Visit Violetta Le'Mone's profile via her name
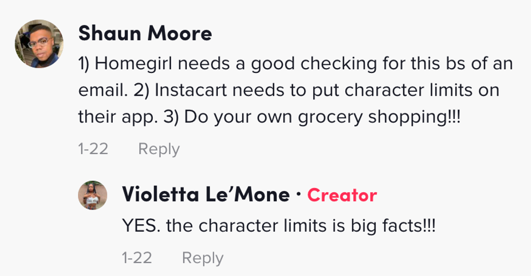531x276 pixels. coord(206,194)
